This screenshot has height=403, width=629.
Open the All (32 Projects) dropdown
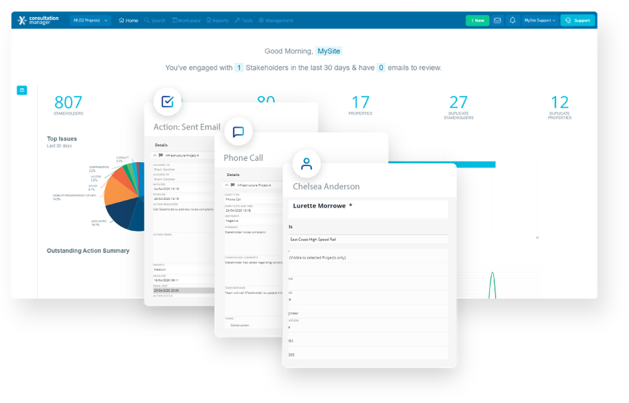coord(91,20)
